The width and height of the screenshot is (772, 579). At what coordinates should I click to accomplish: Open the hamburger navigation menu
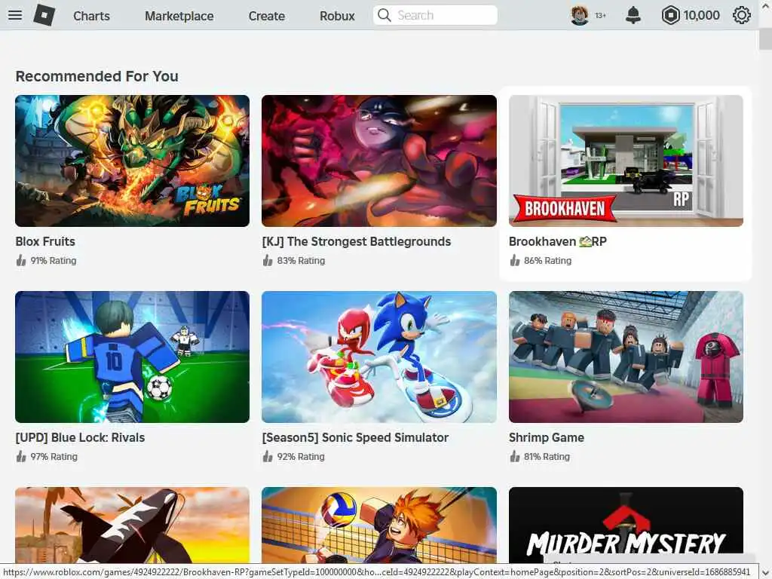point(15,15)
